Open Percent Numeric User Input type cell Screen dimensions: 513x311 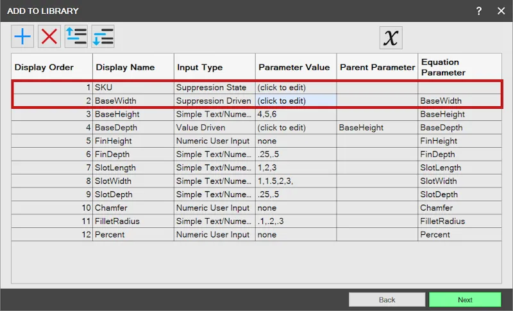point(215,235)
